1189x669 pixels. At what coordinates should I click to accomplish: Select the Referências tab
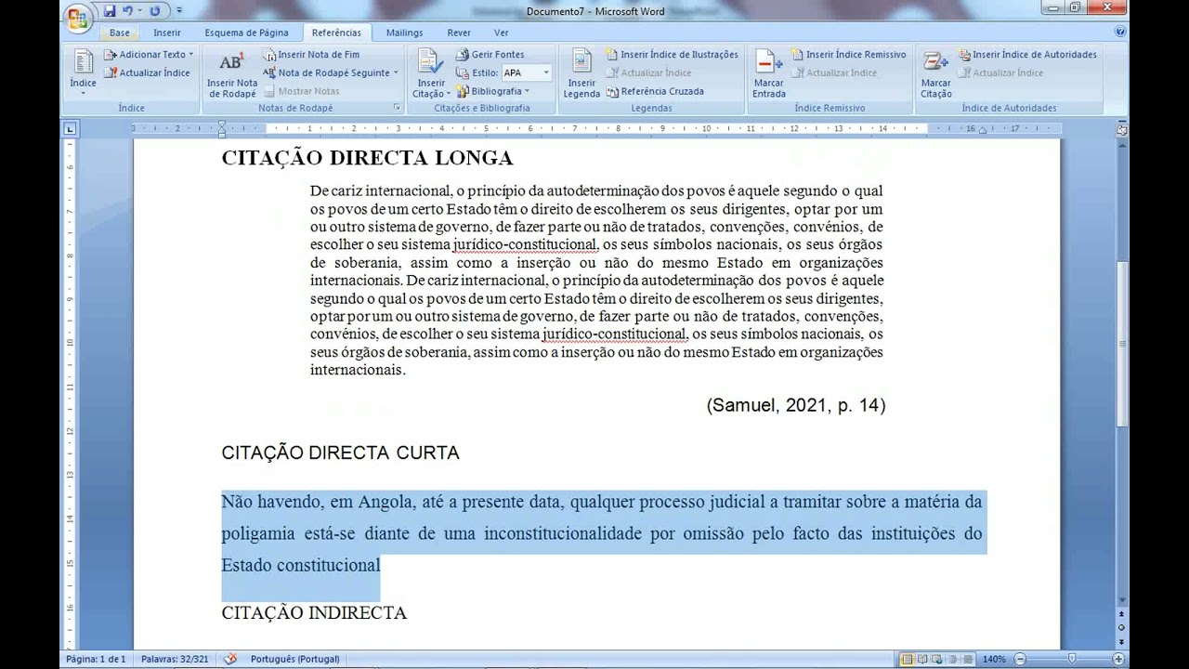click(336, 33)
